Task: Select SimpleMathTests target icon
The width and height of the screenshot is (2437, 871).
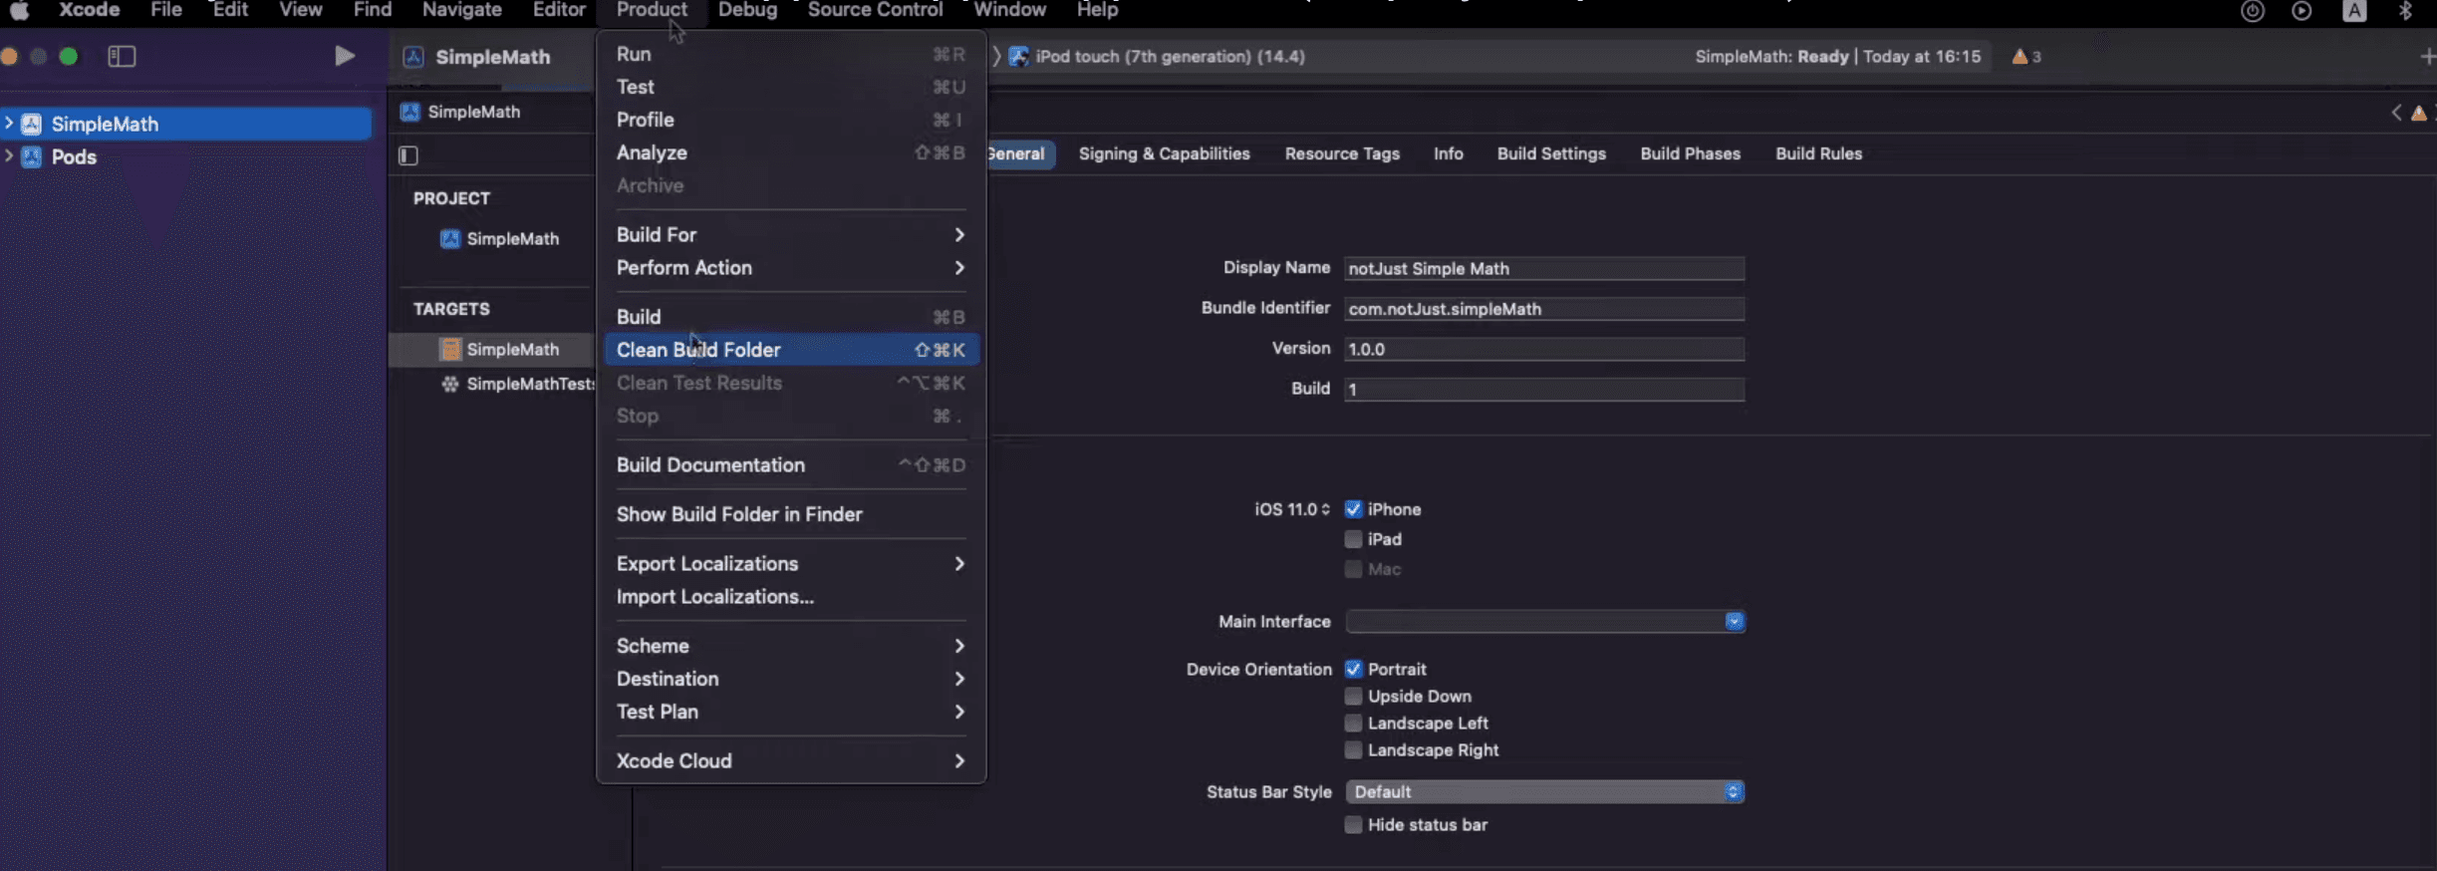Action: pos(450,384)
